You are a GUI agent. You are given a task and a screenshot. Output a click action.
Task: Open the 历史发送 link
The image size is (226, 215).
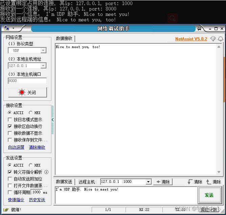[37, 200]
